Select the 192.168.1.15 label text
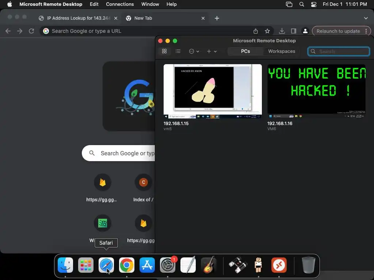This screenshot has height=280, width=374. [176, 123]
